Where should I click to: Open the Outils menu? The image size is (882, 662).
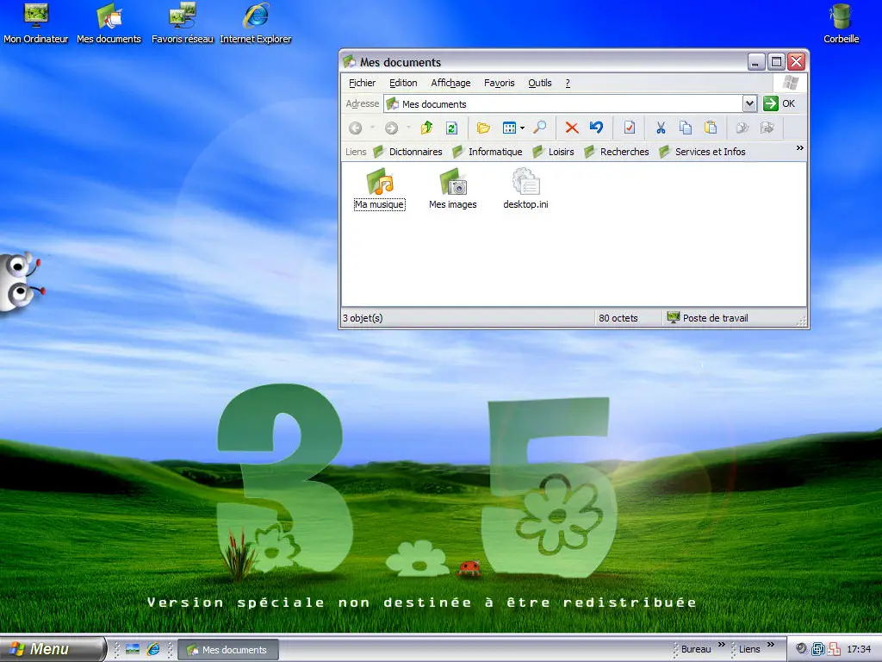(x=540, y=83)
